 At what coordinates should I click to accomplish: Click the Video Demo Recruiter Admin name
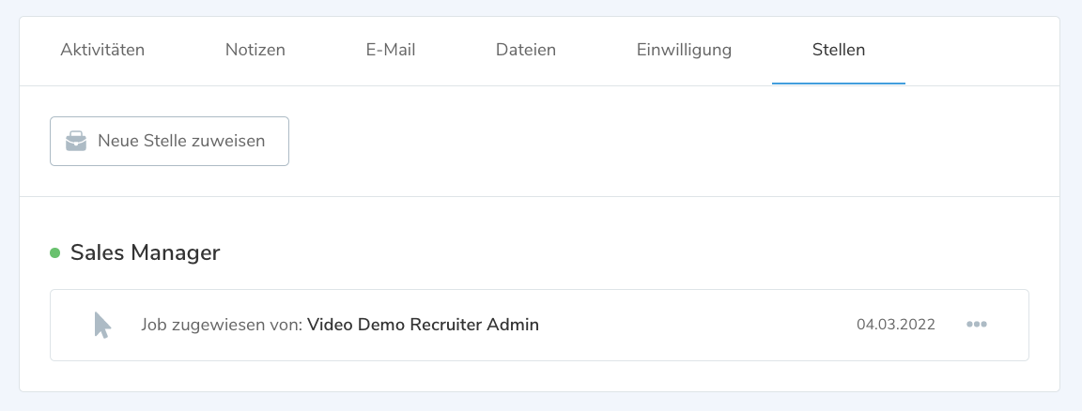(x=423, y=325)
